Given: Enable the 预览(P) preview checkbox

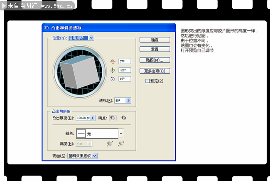Looking at the screenshot, I should [x=147, y=81].
